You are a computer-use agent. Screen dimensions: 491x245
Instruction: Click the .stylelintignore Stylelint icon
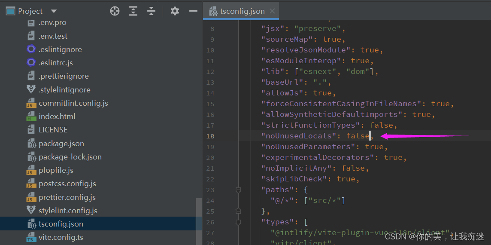[31, 89]
